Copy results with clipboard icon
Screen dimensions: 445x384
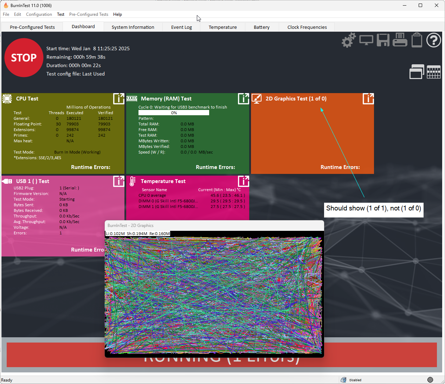pyautogui.click(x=417, y=40)
